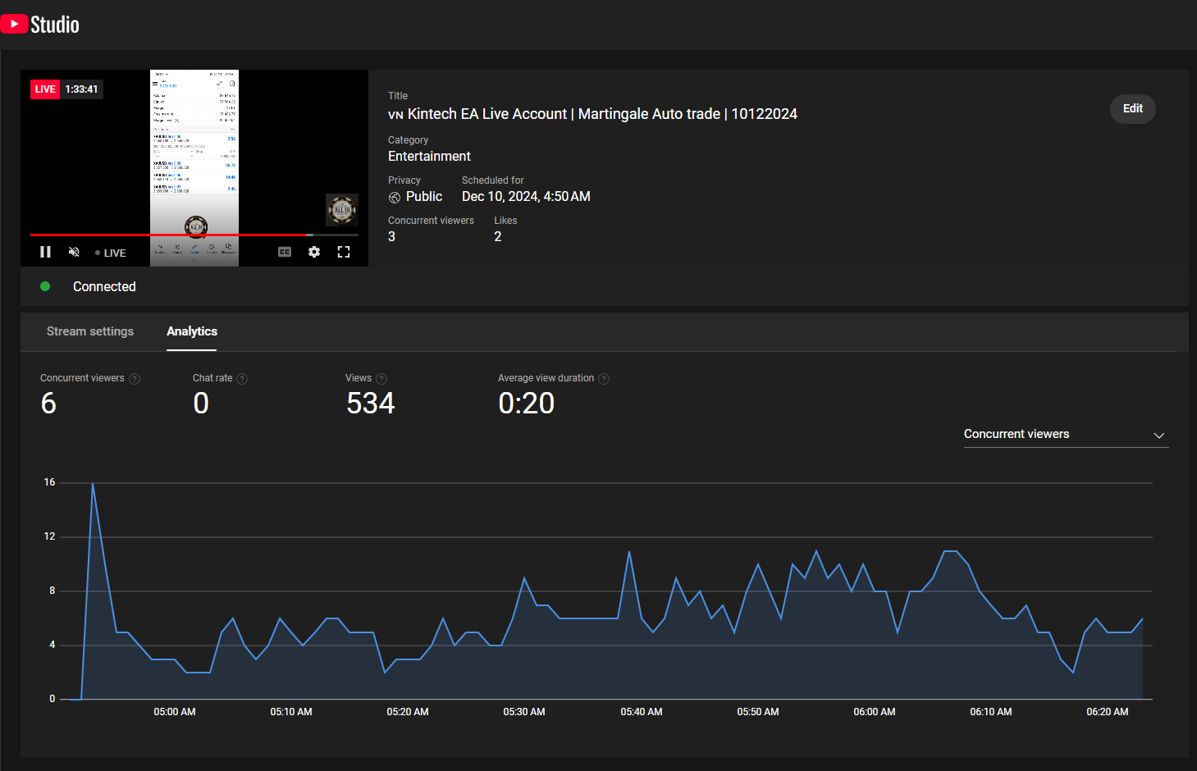
Task: Click the channel watermark logo in the preview
Action: pyautogui.click(x=342, y=210)
